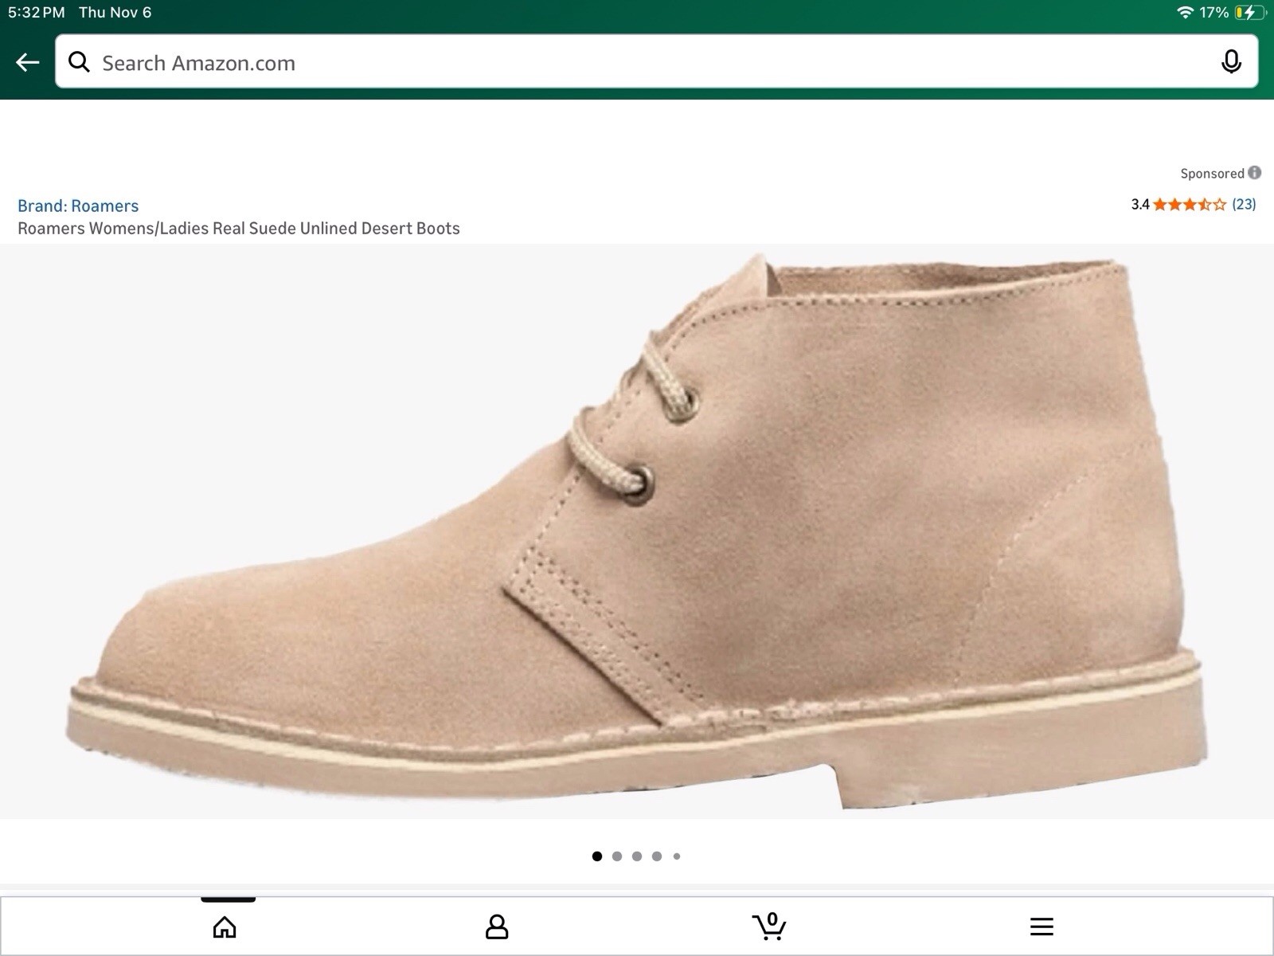
Task: Select the fourth image carousel dot
Action: tap(657, 856)
